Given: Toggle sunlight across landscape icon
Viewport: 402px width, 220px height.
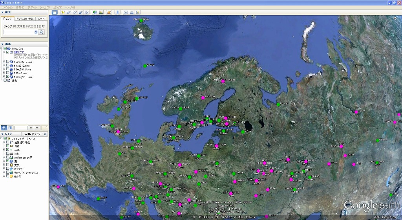Looking at the screenshot, I should click(101, 12).
